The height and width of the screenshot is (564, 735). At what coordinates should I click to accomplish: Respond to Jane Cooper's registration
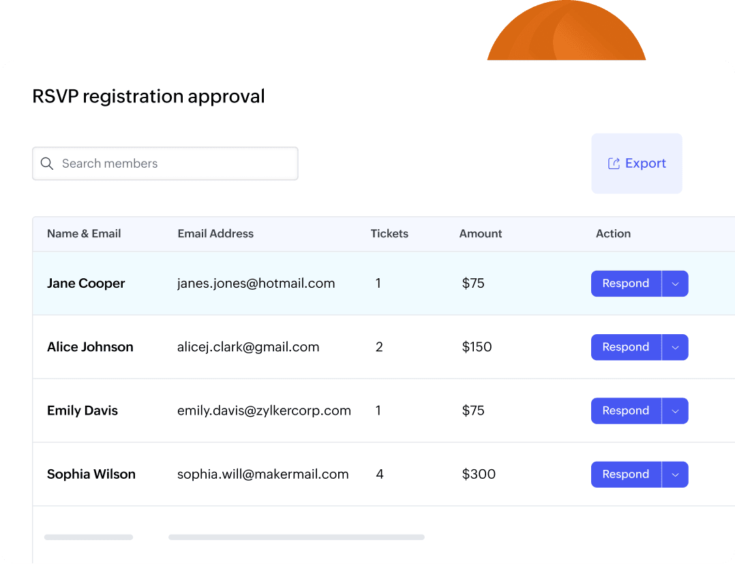pos(625,284)
